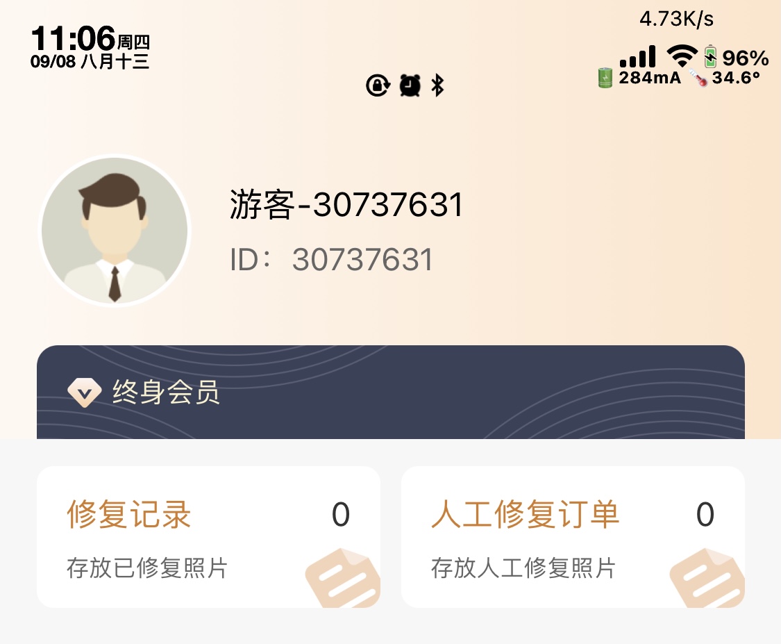The width and height of the screenshot is (781, 644).
Task: Tap the Bluetooth status icon
Action: click(x=437, y=85)
